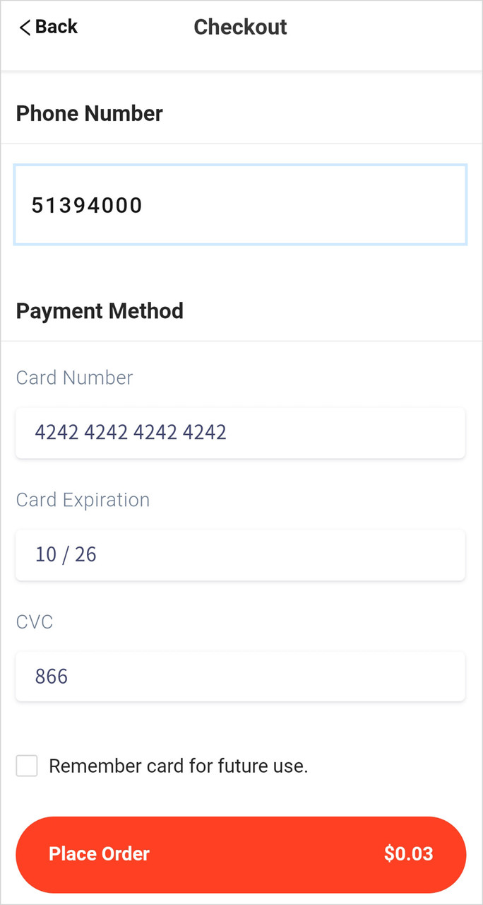Click the $0.03 total on the order button

pos(408,854)
